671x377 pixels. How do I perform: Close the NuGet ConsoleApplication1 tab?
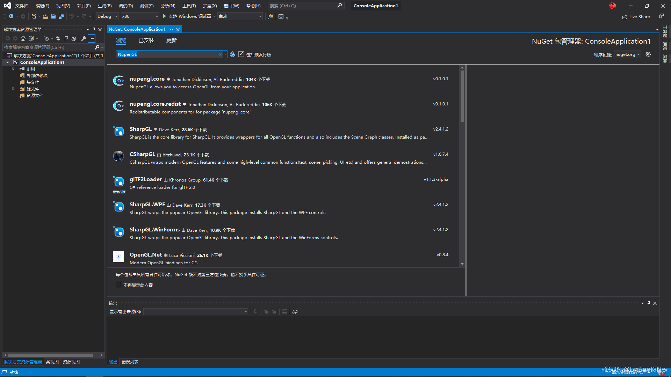click(178, 29)
